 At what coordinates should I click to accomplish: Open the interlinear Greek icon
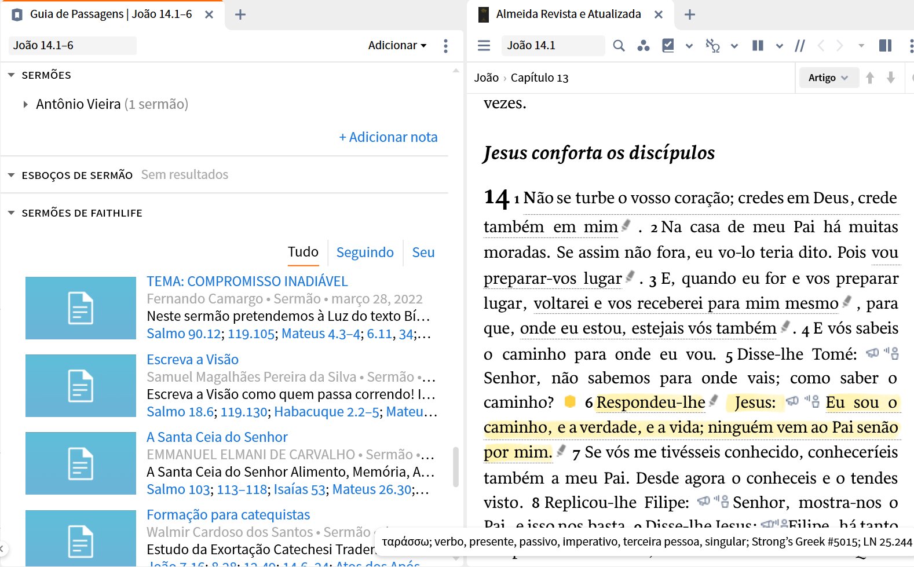[x=712, y=45]
